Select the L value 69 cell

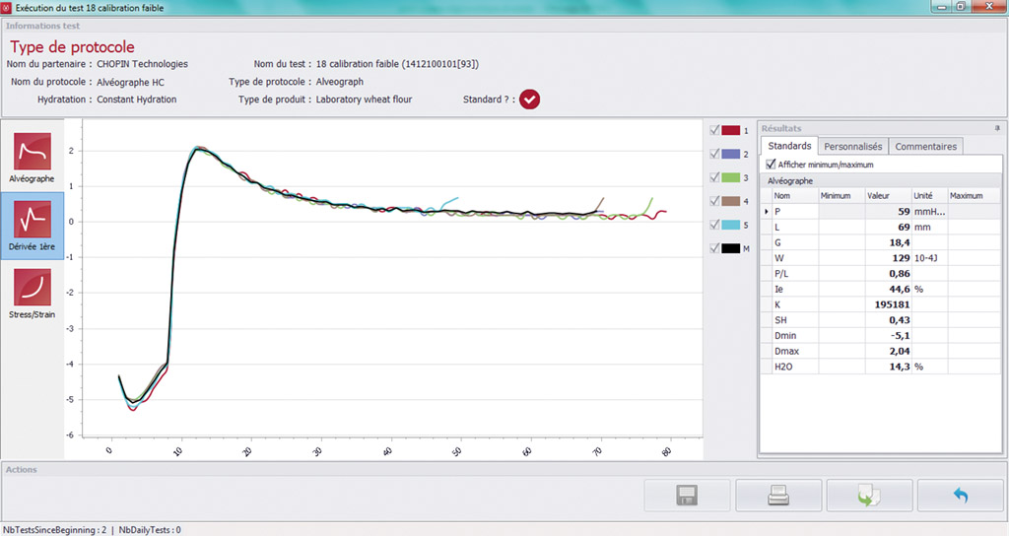pyautogui.click(x=888, y=228)
